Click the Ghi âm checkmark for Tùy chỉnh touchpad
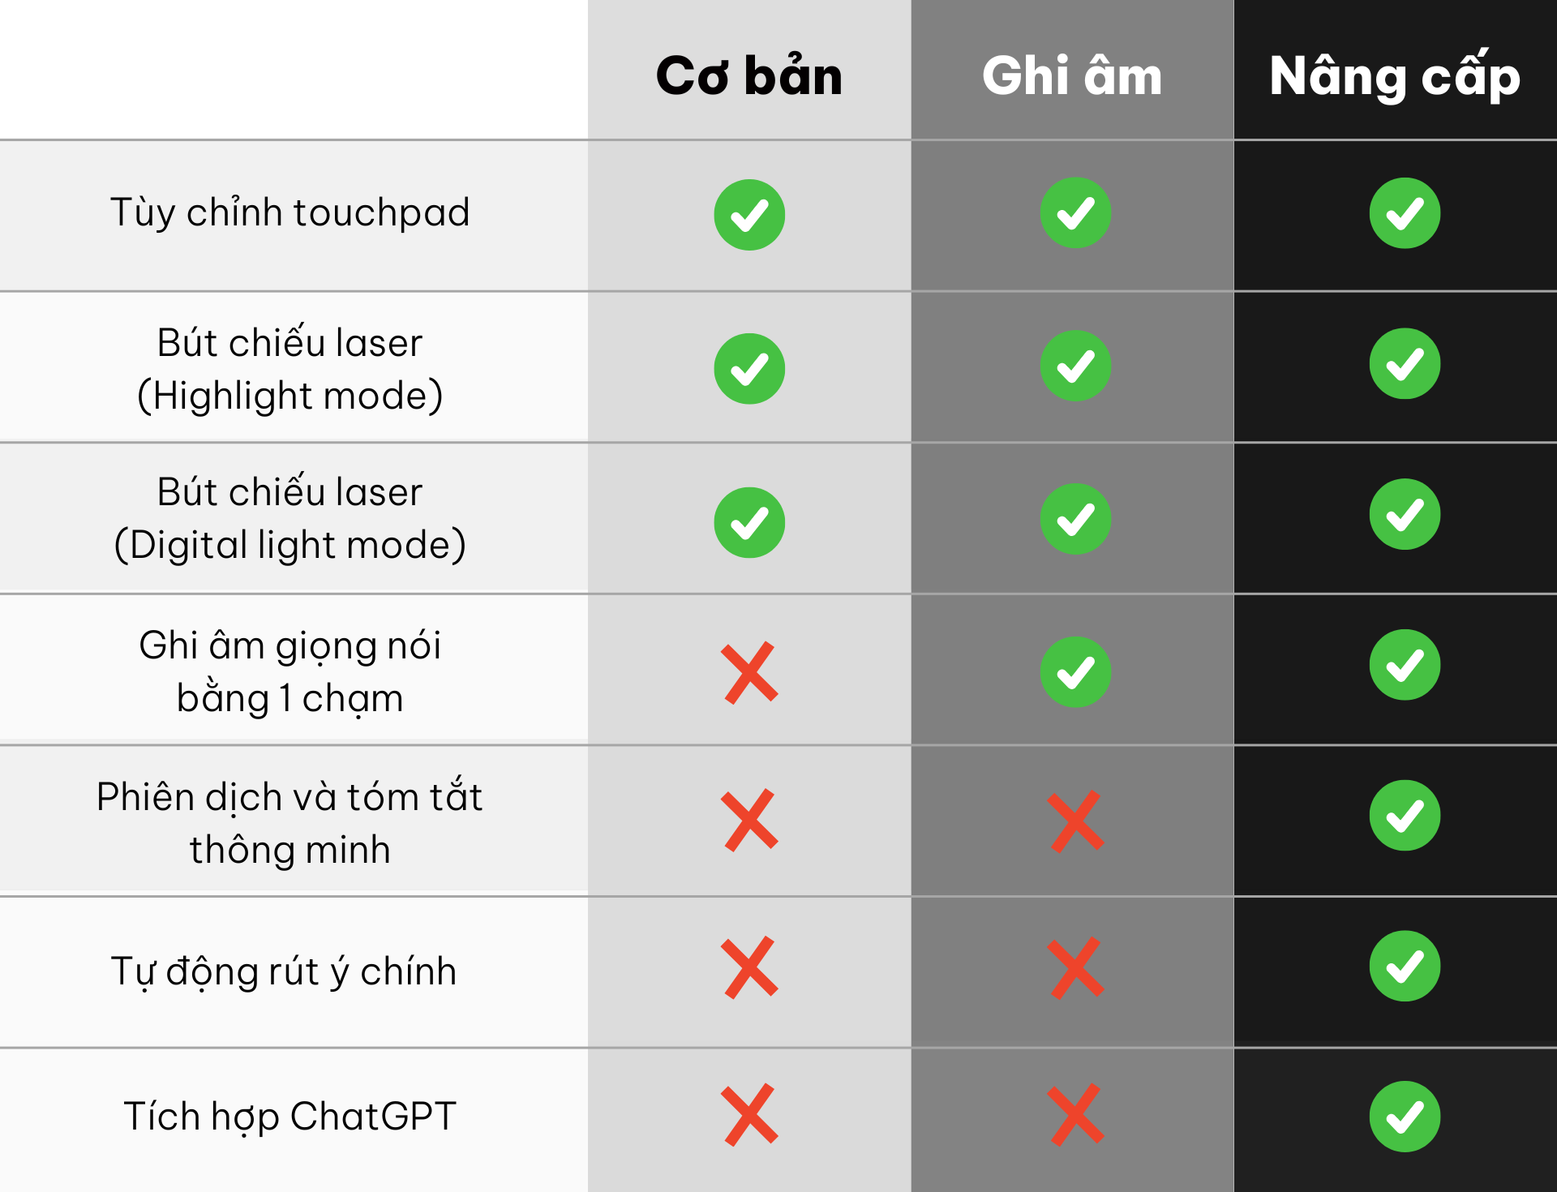 [x=1075, y=212]
